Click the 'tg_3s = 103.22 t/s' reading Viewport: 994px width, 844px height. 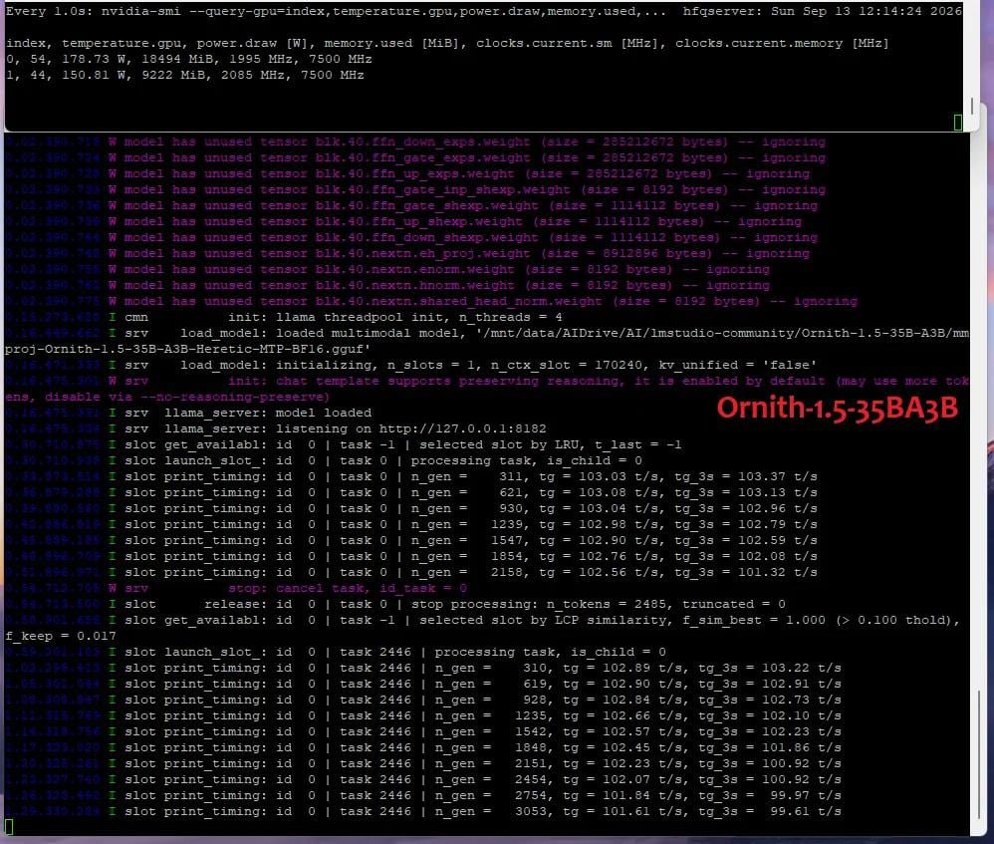click(x=770, y=668)
